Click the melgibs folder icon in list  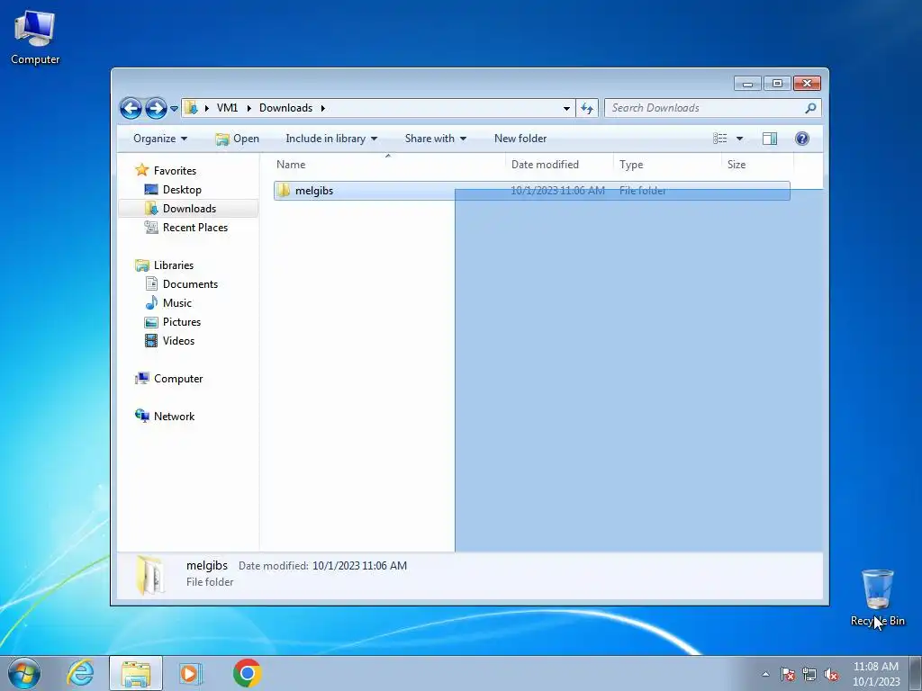coord(284,191)
